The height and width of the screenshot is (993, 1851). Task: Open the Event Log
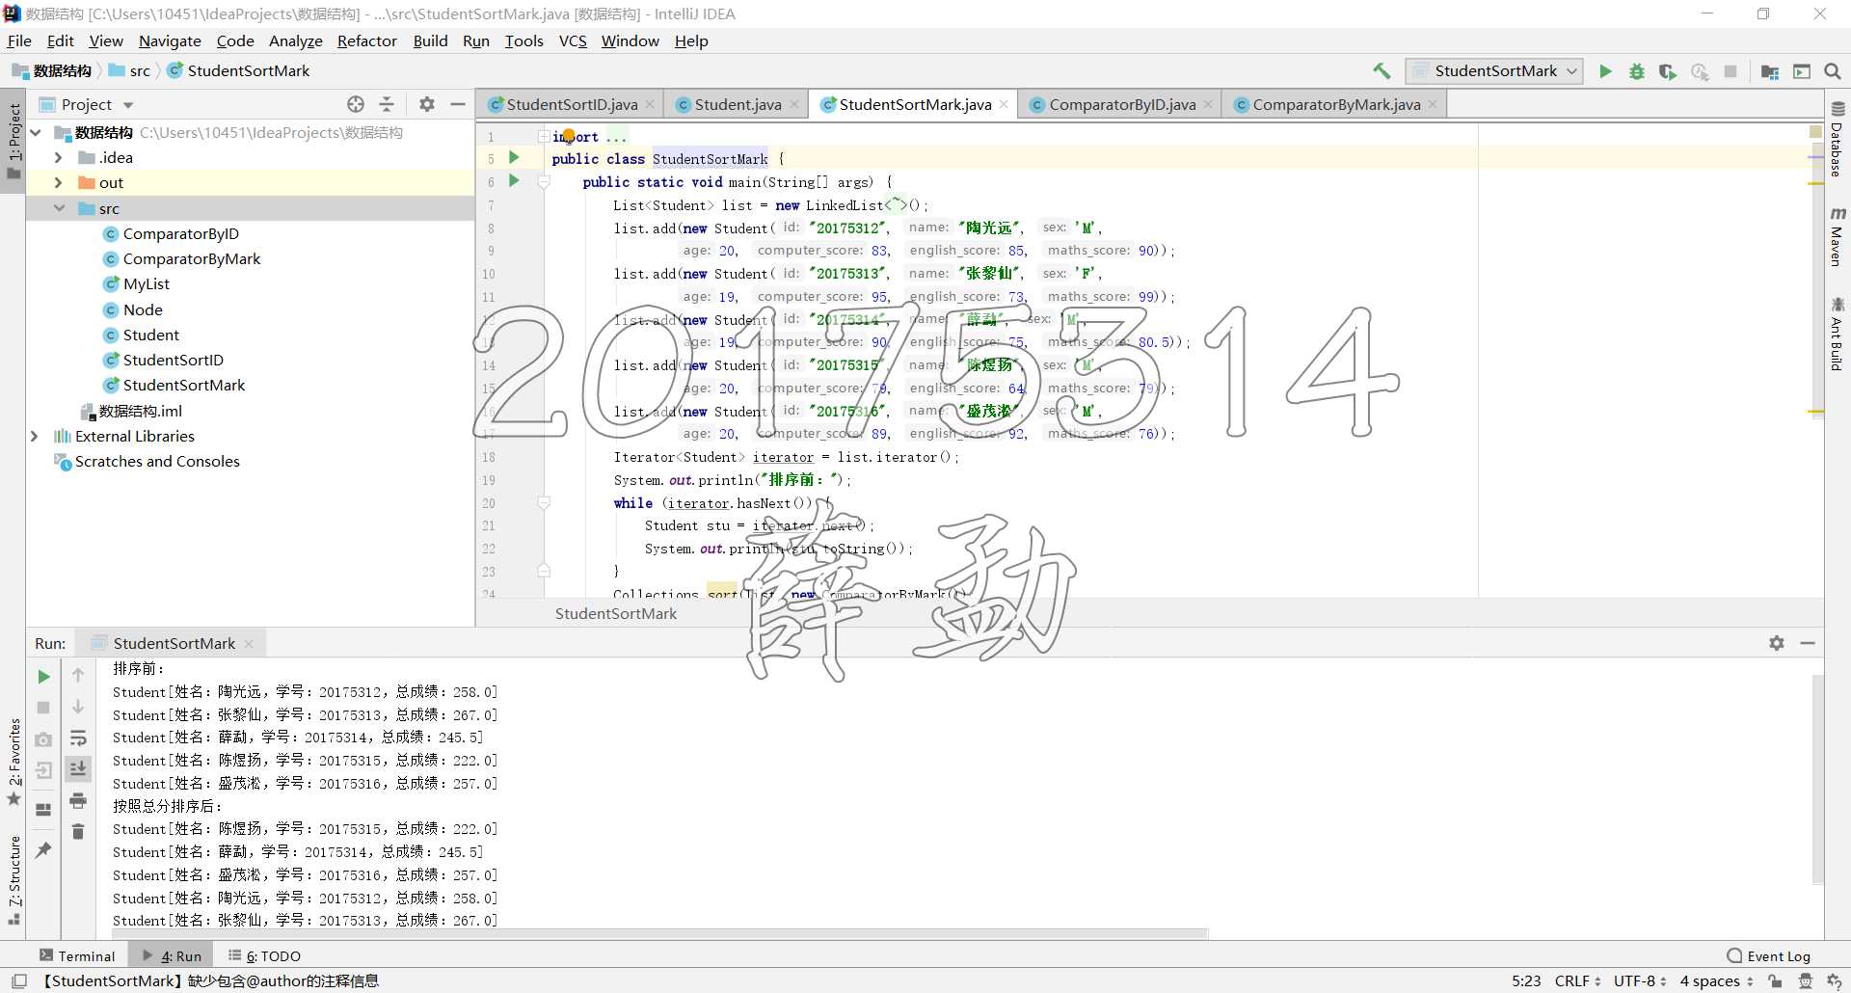(x=1769, y=955)
